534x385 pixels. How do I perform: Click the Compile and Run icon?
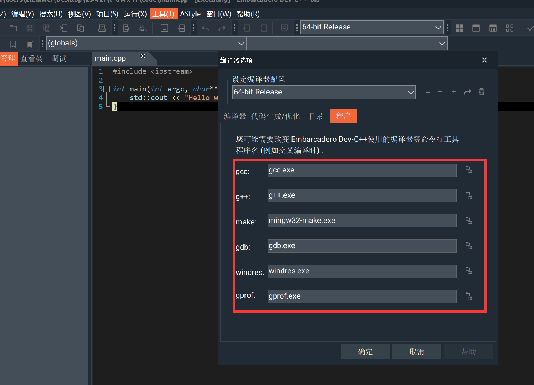point(493,28)
